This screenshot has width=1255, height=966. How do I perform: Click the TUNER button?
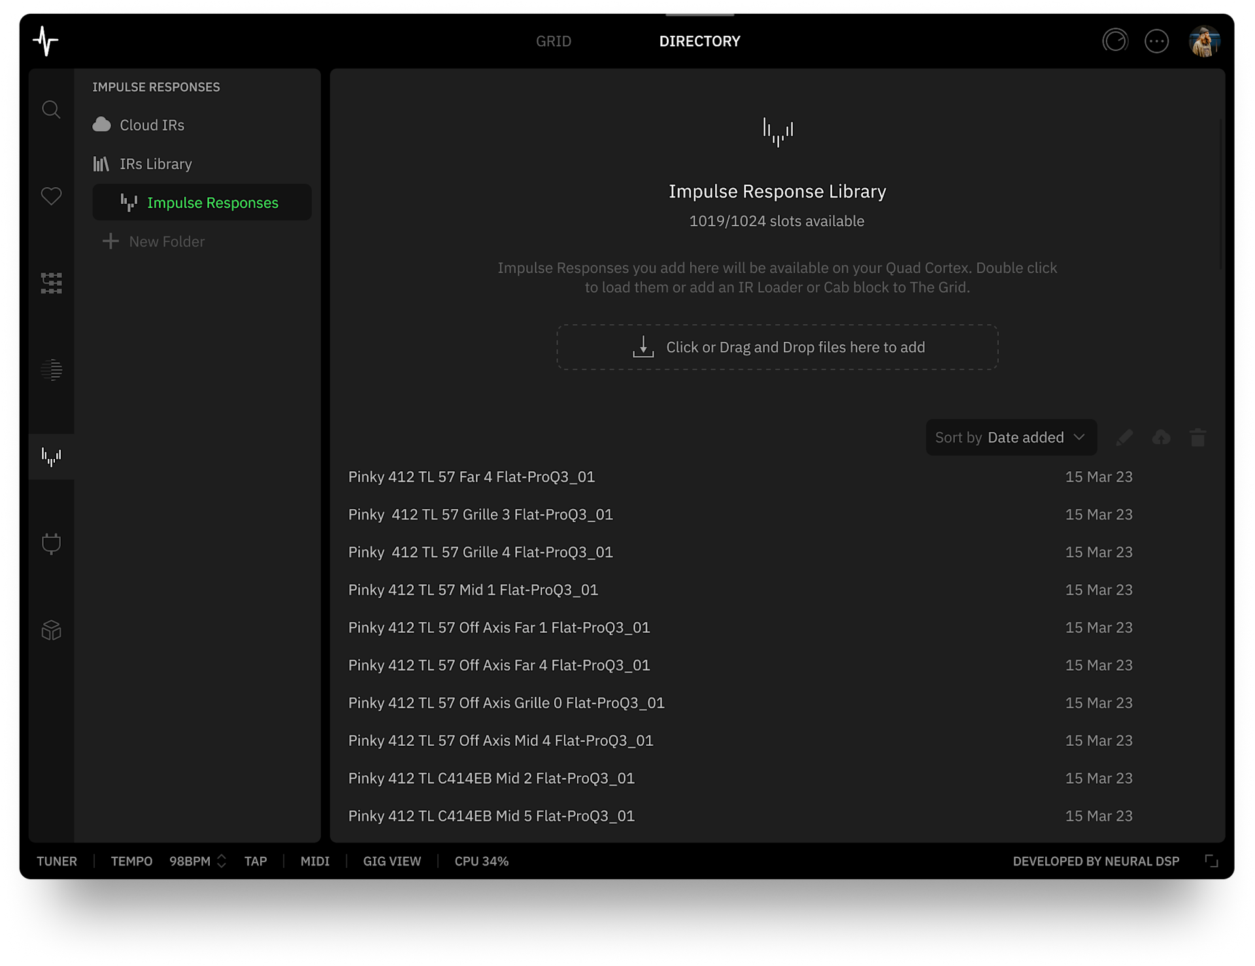click(x=57, y=861)
